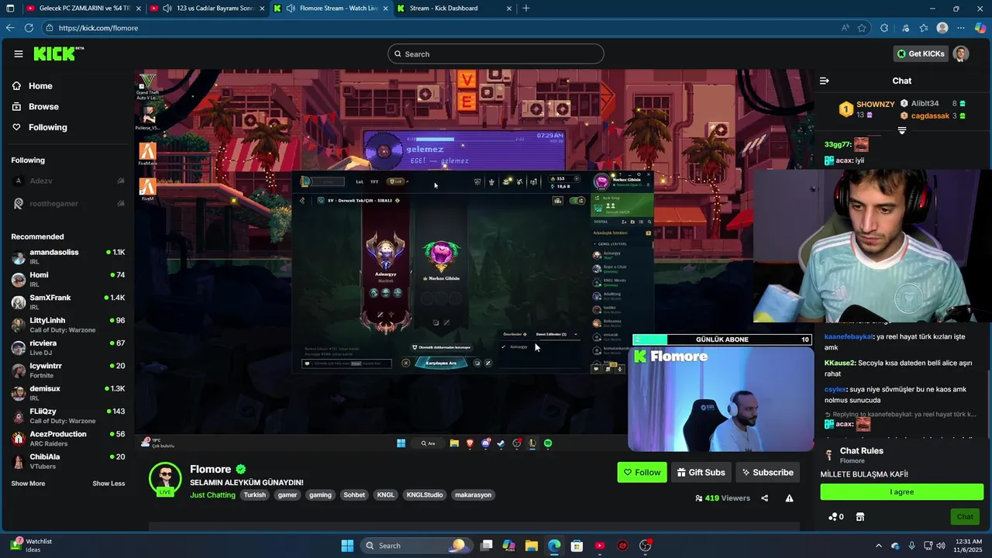Open the ricviera recommended channel
This screenshot has height=558, width=992.
67,348
